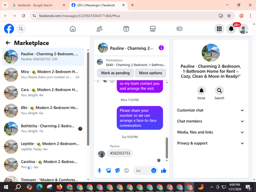The image size is (256, 192).
Task: Open the Pauline chat header title
Action: tap(132, 48)
